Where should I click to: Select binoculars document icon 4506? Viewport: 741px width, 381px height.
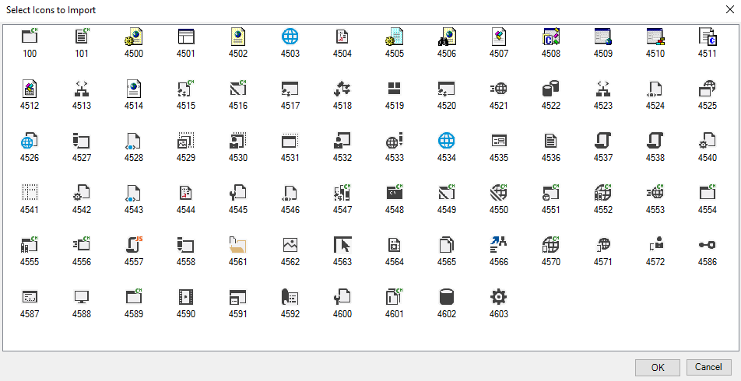(447, 37)
